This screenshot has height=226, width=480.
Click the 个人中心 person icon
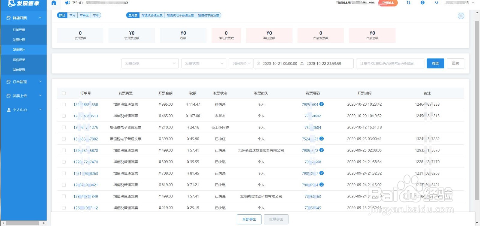click(x=8, y=110)
